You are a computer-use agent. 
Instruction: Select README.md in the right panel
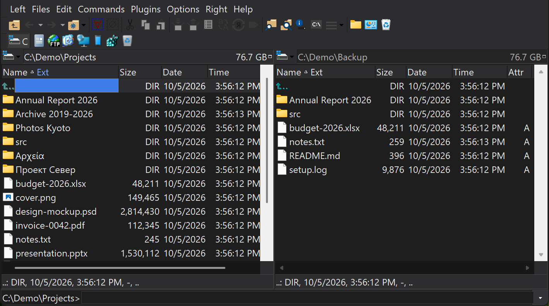pos(314,156)
